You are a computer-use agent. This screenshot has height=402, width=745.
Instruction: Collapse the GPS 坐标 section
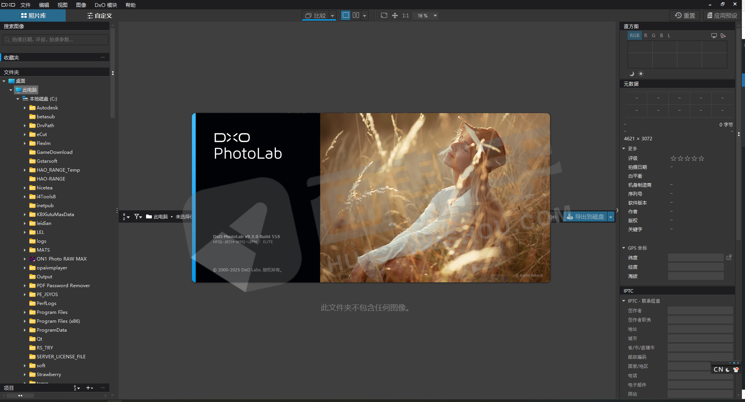pos(624,248)
